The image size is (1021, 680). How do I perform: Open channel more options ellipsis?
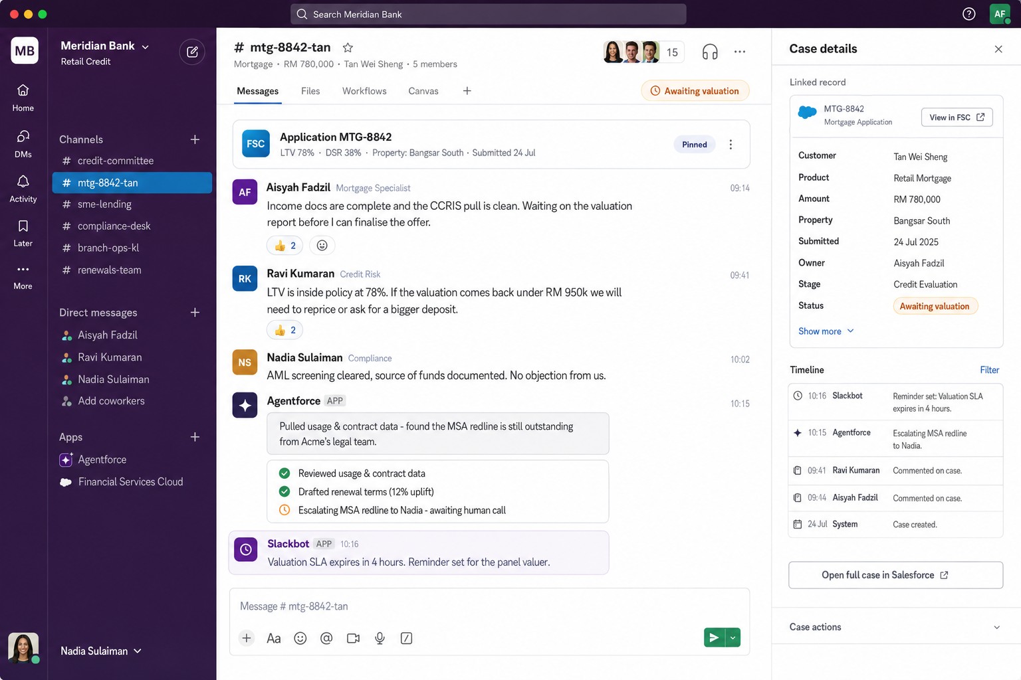740,52
